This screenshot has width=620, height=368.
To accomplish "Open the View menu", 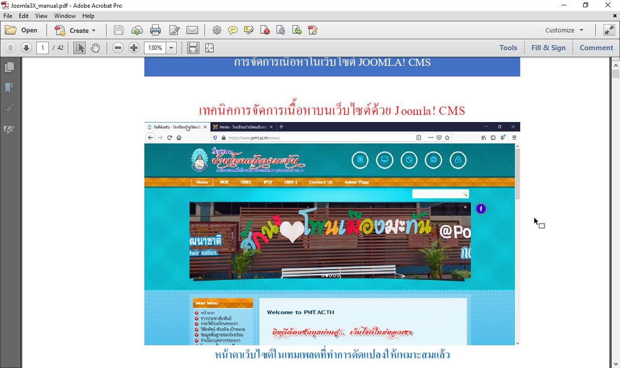I will pos(41,16).
